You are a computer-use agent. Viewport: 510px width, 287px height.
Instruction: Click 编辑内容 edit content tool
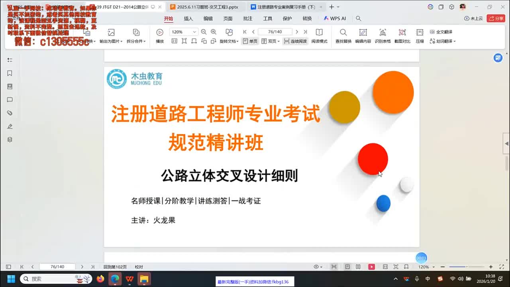(x=363, y=36)
